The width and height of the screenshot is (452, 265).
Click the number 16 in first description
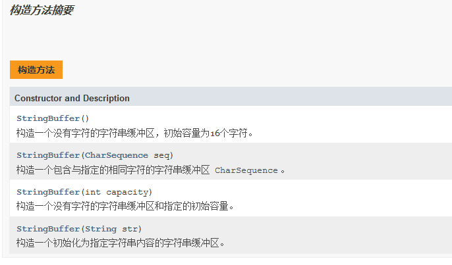(215, 133)
